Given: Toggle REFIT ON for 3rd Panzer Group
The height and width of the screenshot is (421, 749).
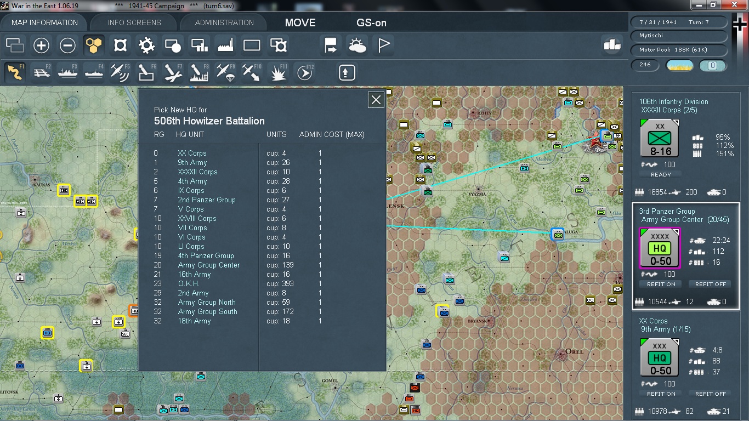Looking at the screenshot, I should (661, 284).
